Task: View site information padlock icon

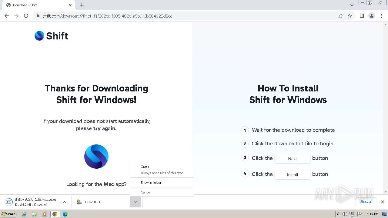Action: click(x=38, y=16)
